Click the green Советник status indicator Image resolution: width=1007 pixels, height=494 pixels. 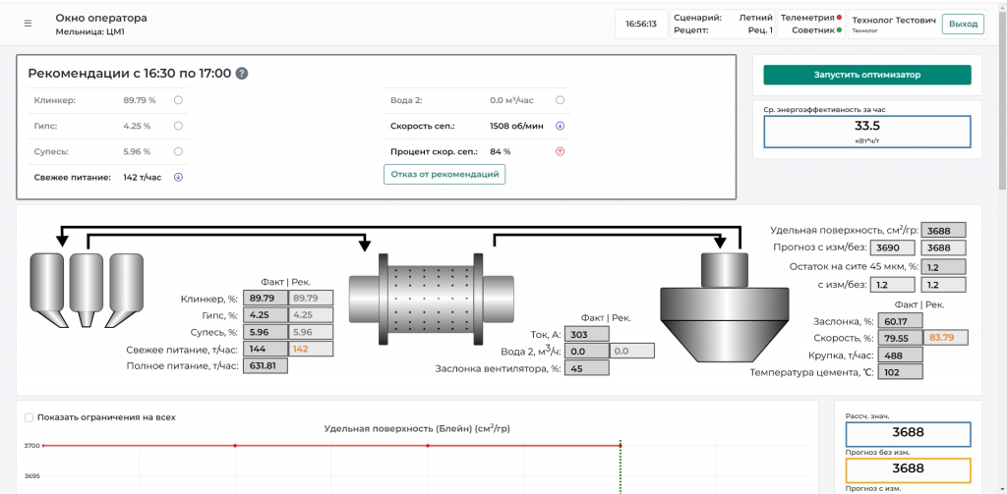click(x=840, y=30)
